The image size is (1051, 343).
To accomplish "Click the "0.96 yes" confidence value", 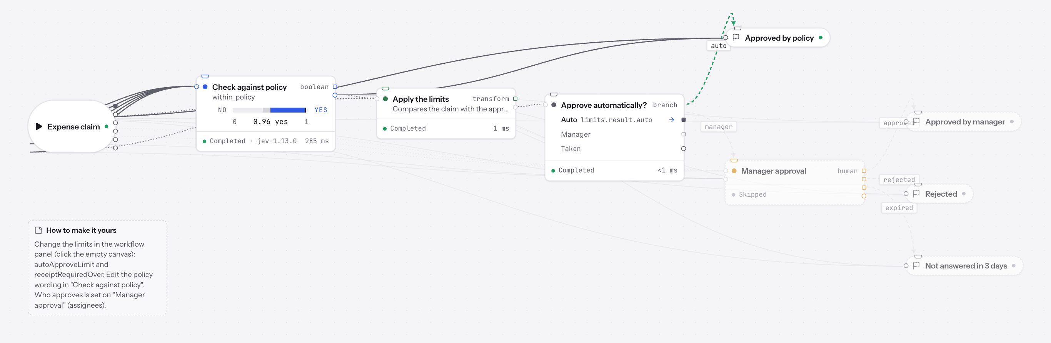I will coord(270,122).
